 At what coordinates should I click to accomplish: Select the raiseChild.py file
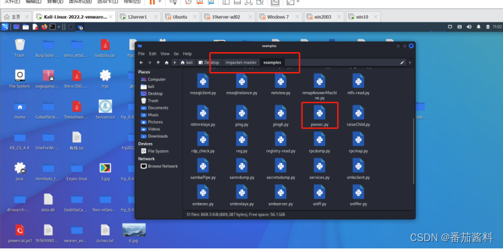pyautogui.click(x=359, y=116)
